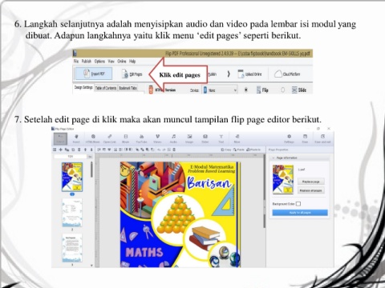This screenshot has height=288, width=385.
Task: Switch to the Bookmark Tabs tab
Action: [x=128, y=88]
